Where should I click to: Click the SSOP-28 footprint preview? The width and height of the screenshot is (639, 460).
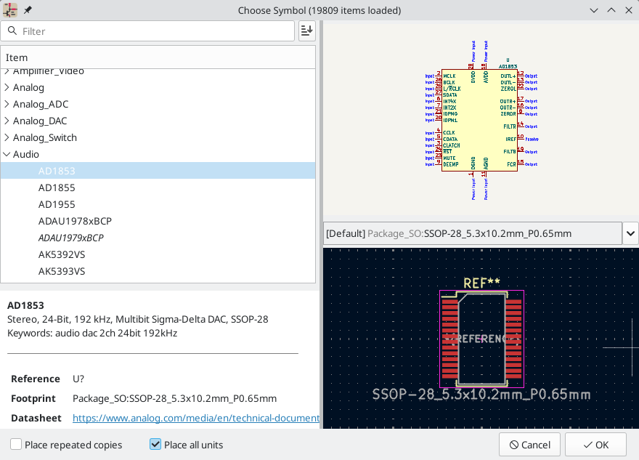(x=481, y=338)
